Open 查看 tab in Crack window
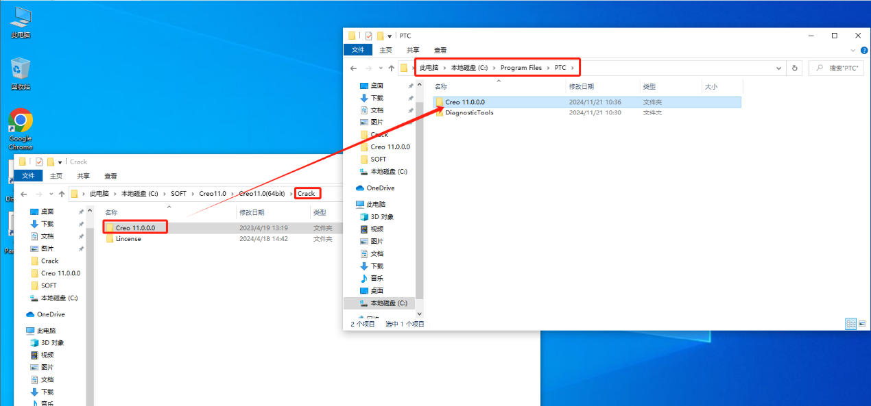 (x=110, y=176)
